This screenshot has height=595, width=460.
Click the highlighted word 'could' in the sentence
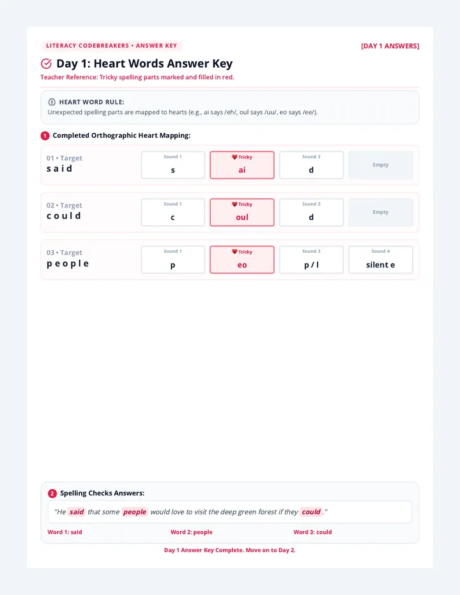click(311, 512)
